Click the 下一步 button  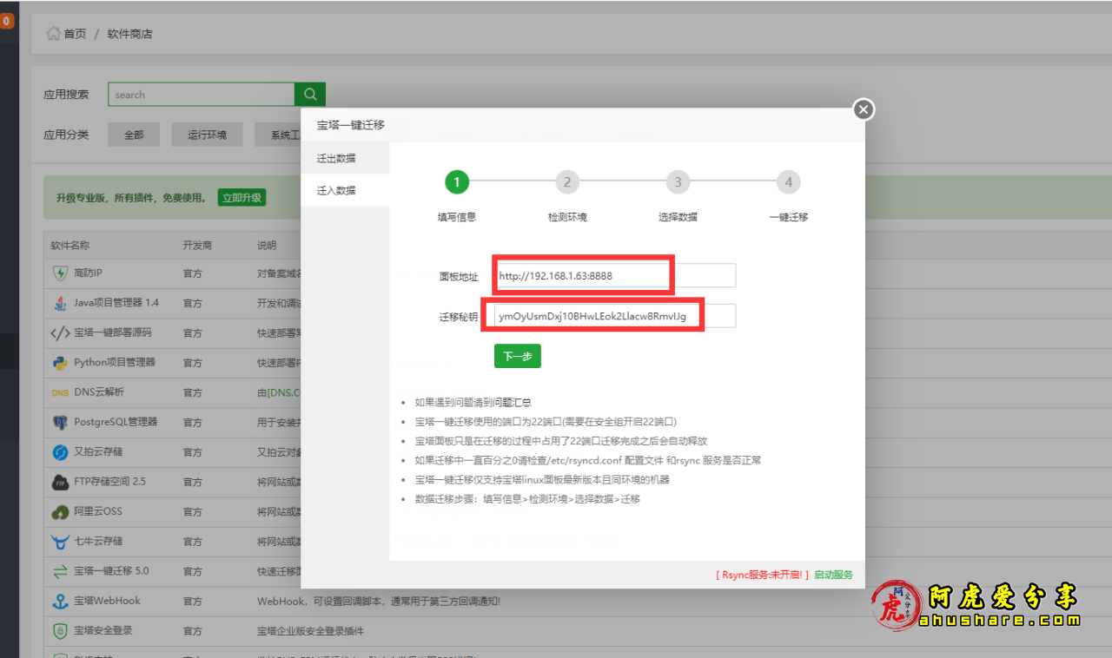point(518,356)
